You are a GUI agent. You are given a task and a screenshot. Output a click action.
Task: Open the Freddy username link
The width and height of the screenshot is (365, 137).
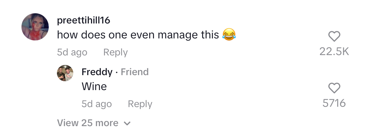pyautogui.click(x=97, y=72)
